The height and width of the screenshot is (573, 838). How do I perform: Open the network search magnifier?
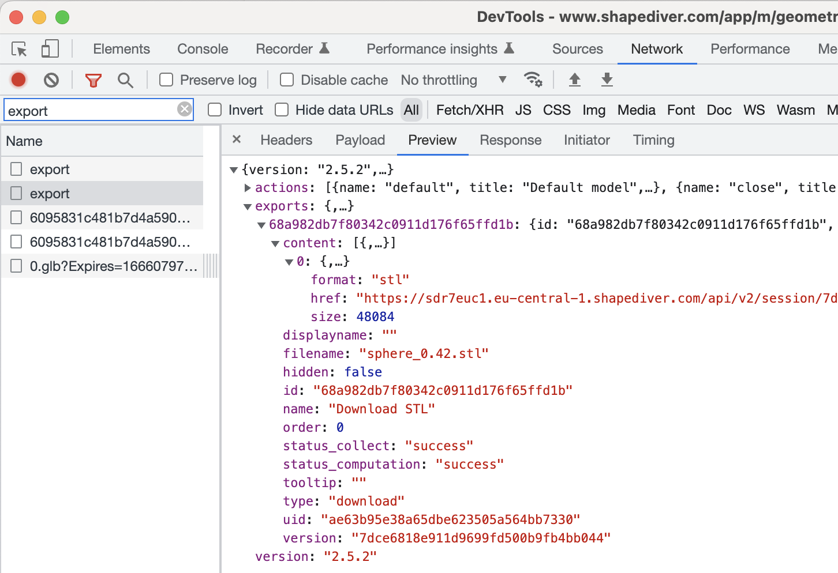pos(125,80)
